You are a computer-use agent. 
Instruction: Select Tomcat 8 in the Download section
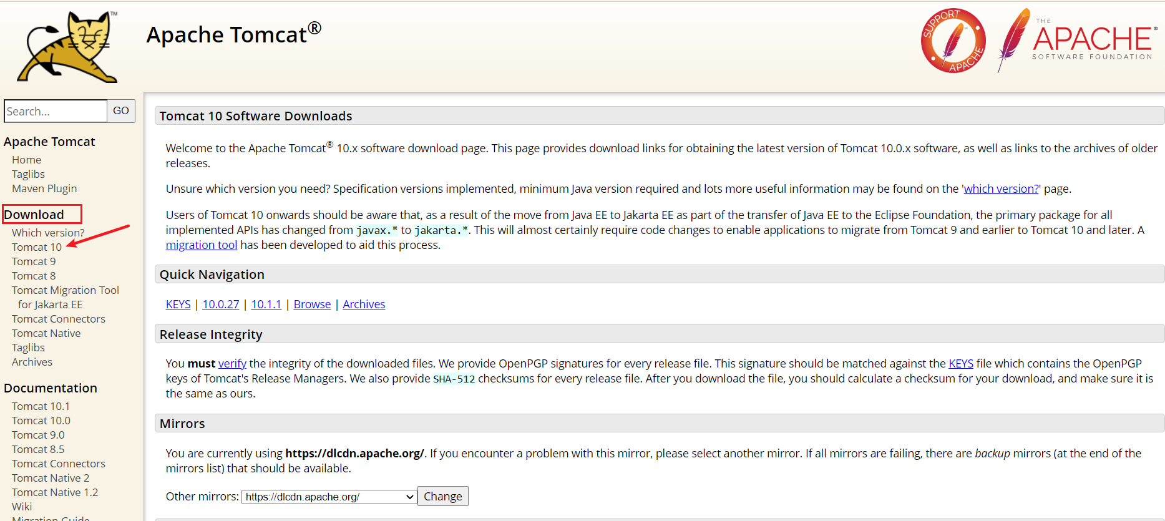(x=34, y=276)
